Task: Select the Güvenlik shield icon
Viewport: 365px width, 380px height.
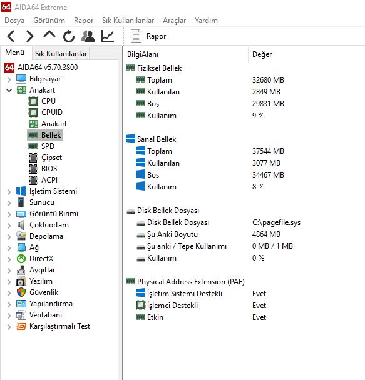Action: click(21, 292)
